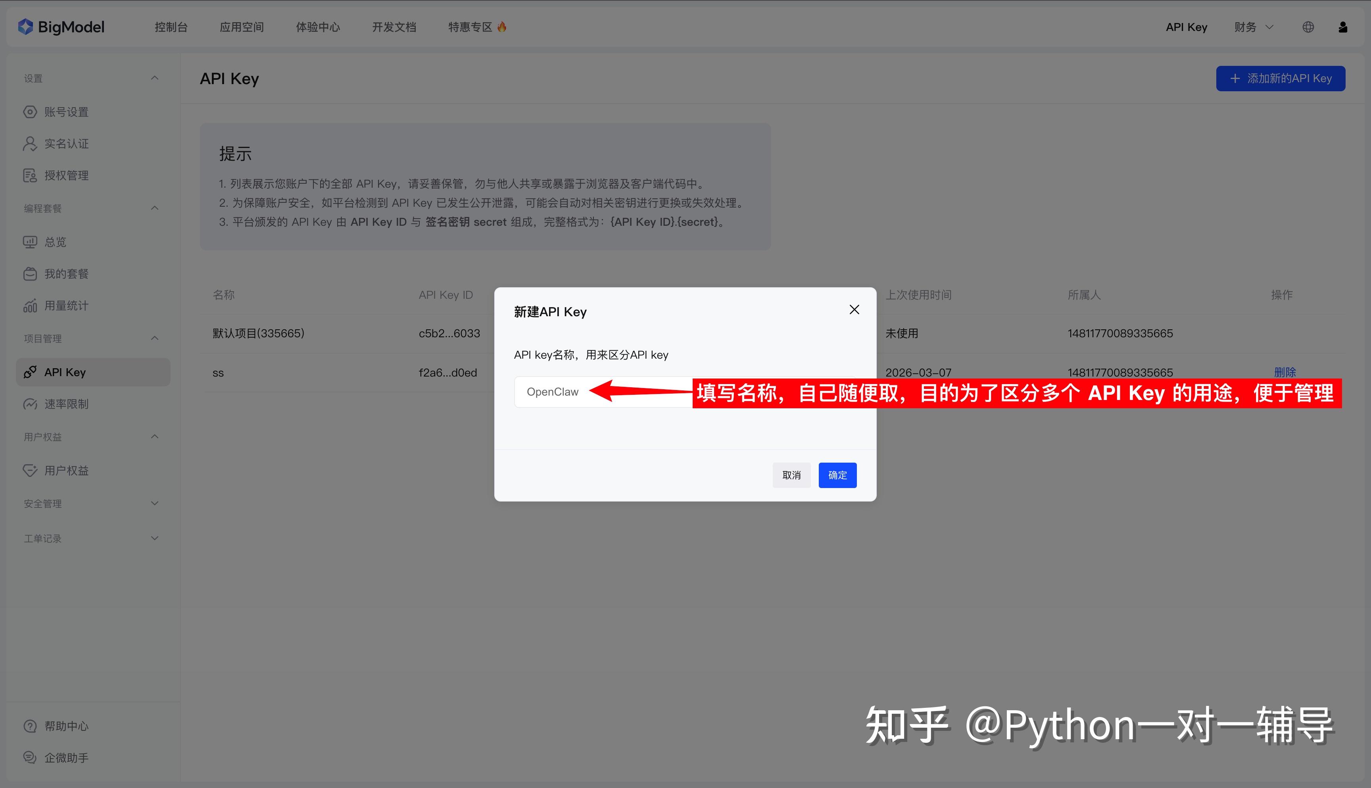The width and height of the screenshot is (1371, 788).
Task: Click 删除 link for ss key
Action: point(1285,372)
